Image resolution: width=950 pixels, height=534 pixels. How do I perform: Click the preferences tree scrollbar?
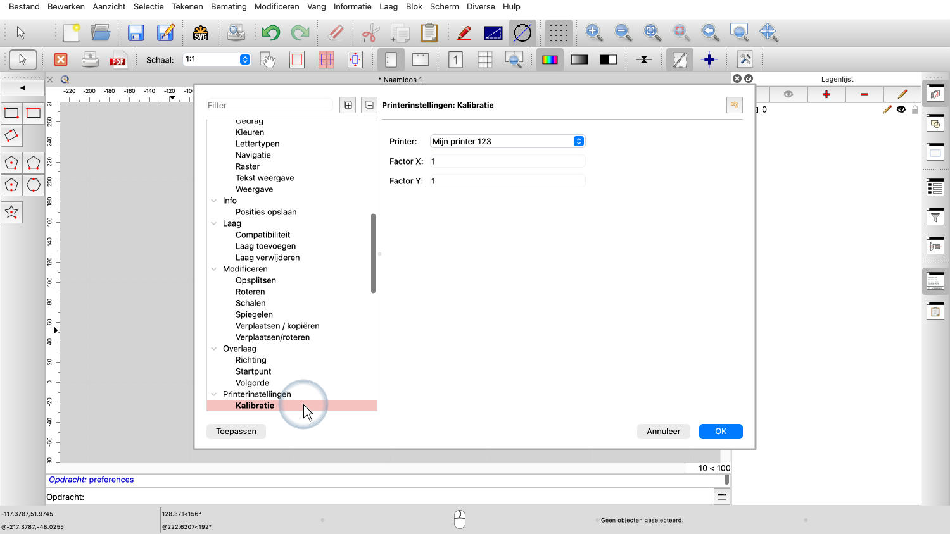pos(373,253)
